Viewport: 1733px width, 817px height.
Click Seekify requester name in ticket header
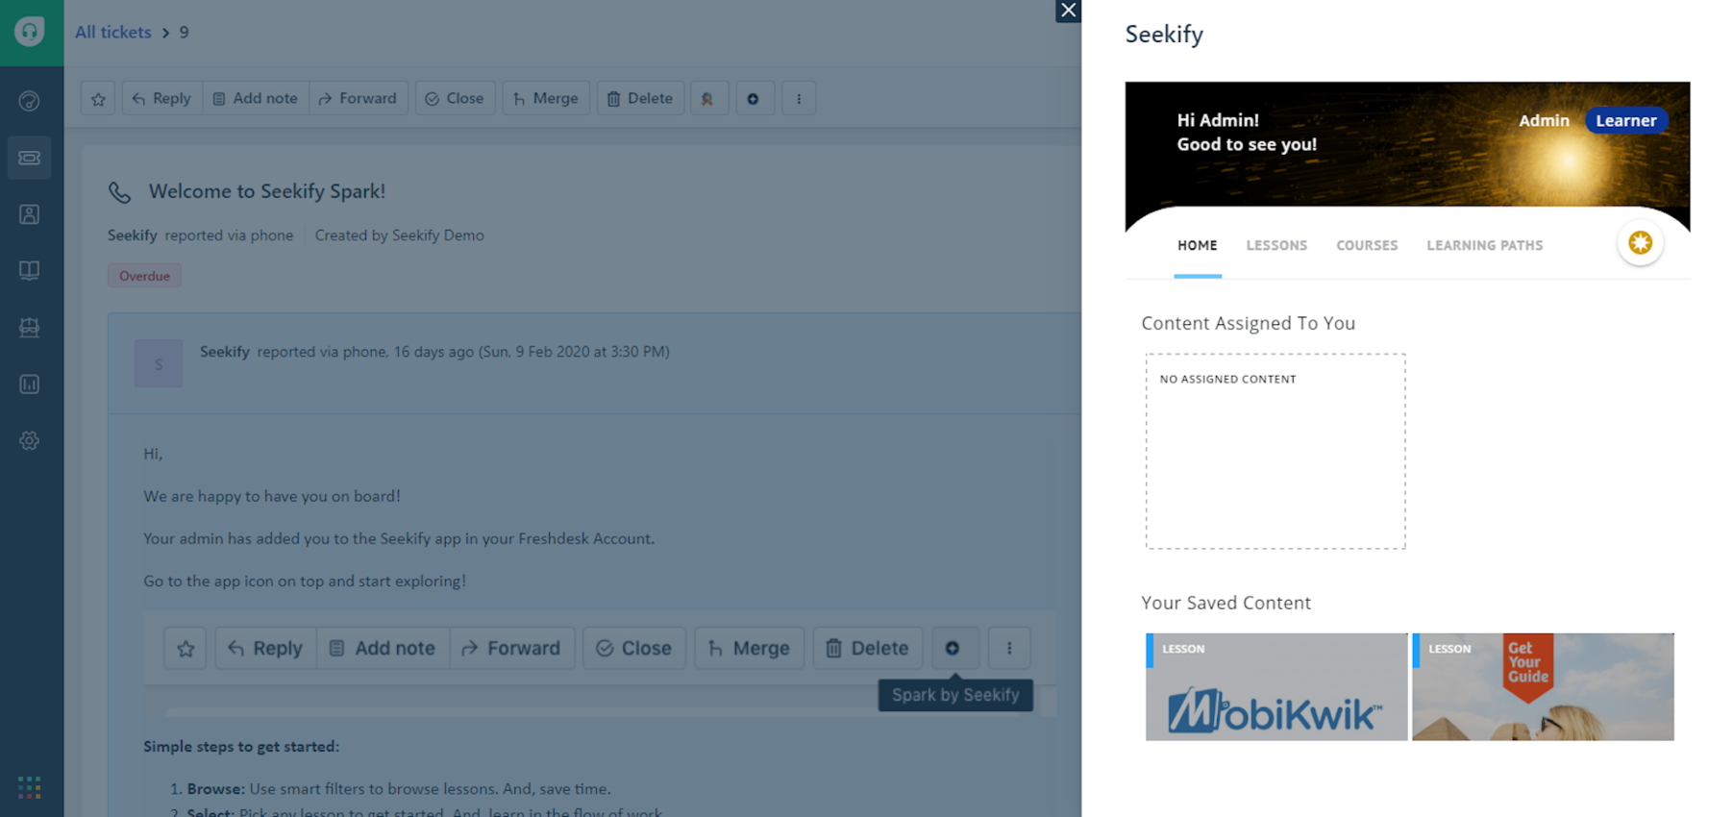[133, 235]
